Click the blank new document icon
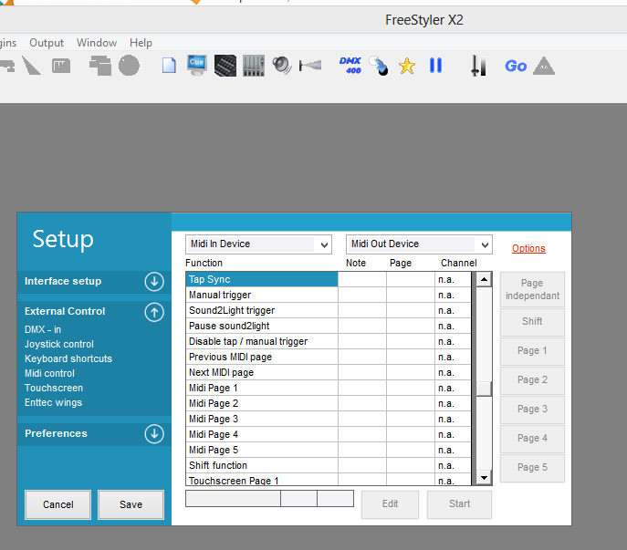Screen dimensions: 627x550 (169, 66)
